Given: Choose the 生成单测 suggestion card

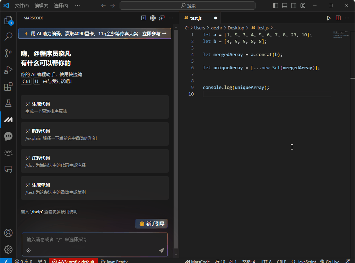Looking at the screenshot, I should [95, 188].
